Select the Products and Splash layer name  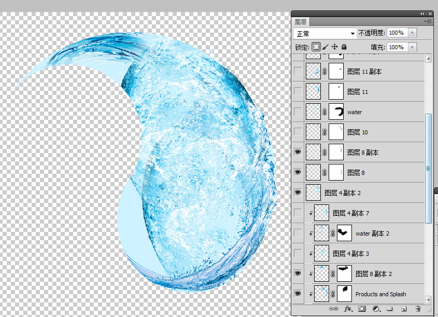(x=381, y=294)
